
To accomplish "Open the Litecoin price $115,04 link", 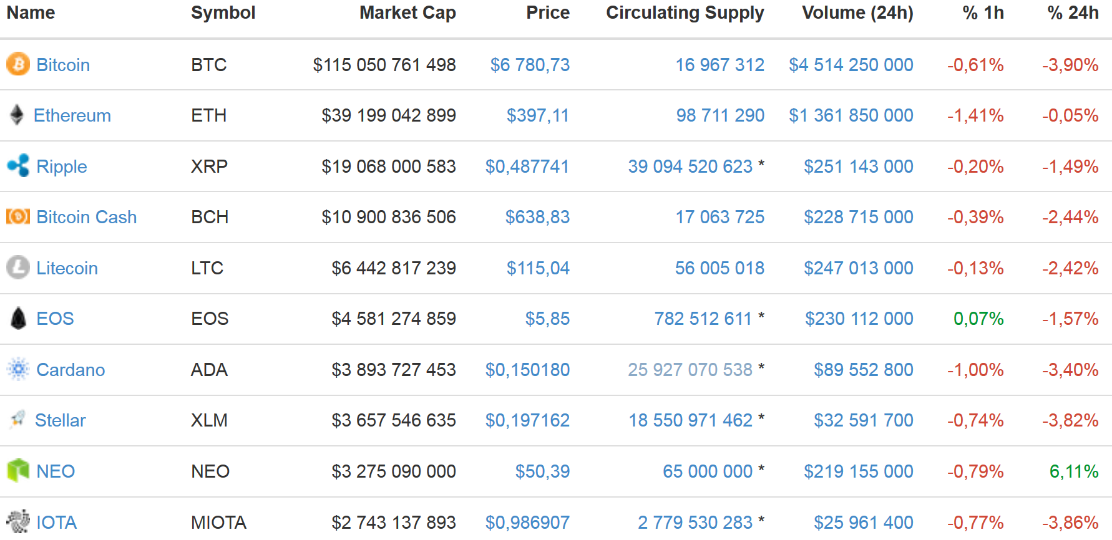I will [538, 268].
